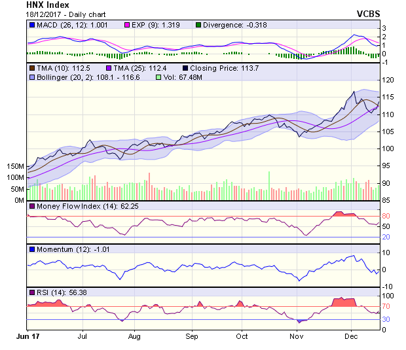Select the purple TMA (25) legend marker

point(108,67)
